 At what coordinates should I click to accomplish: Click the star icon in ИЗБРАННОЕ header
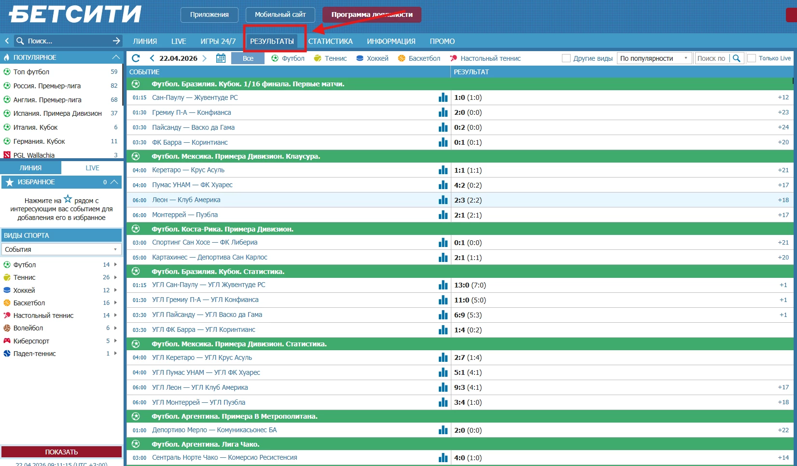coord(9,182)
